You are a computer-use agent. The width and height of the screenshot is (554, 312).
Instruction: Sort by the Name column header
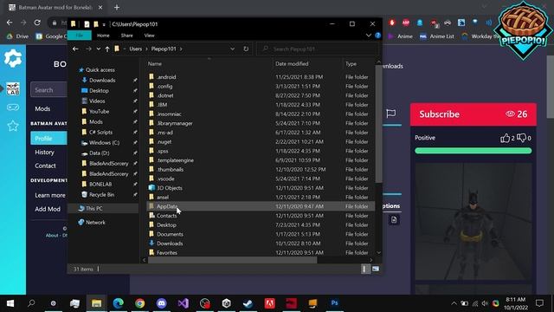pyautogui.click(x=155, y=63)
